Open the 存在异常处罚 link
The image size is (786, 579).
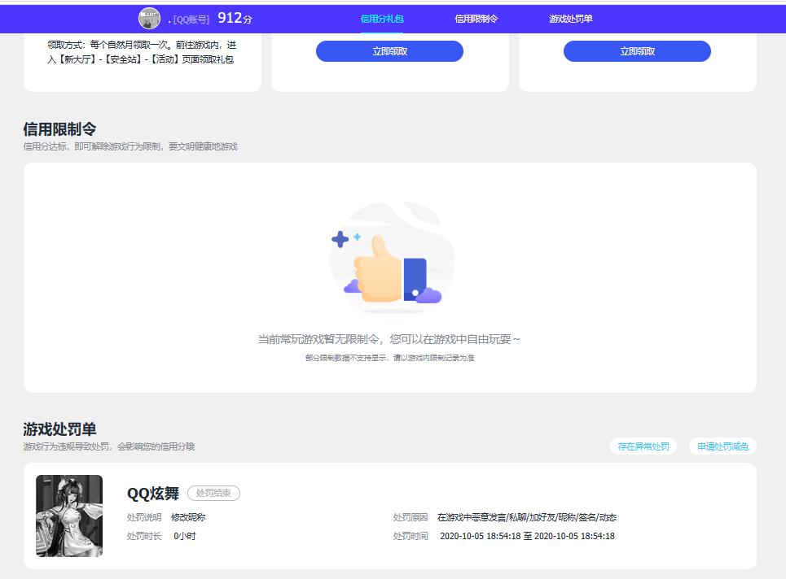(x=643, y=446)
